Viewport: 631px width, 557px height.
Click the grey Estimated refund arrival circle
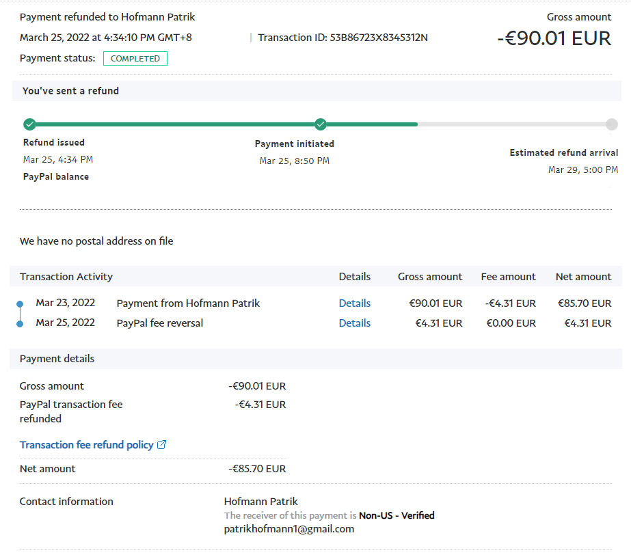coord(611,124)
